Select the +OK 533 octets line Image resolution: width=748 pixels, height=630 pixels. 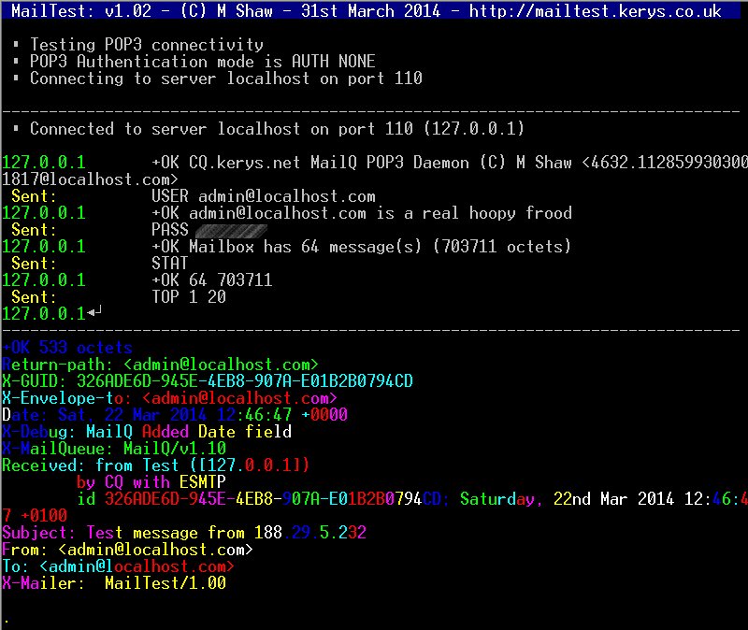click(x=66, y=348)
